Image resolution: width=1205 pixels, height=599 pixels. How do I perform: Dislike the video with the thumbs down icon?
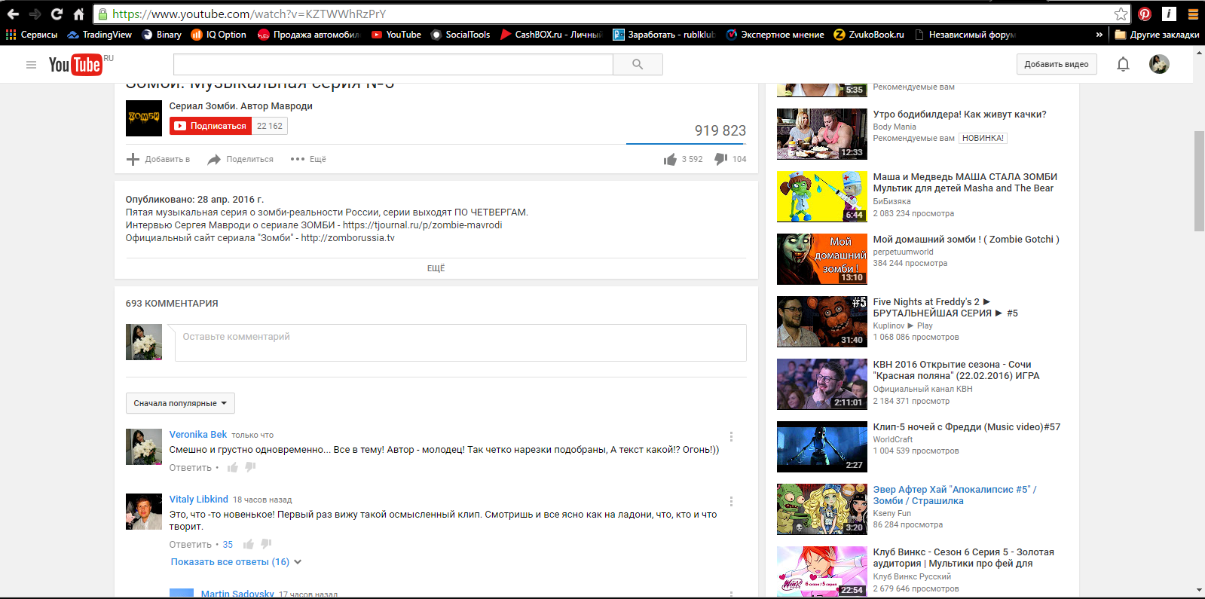[x=720, y=159]
